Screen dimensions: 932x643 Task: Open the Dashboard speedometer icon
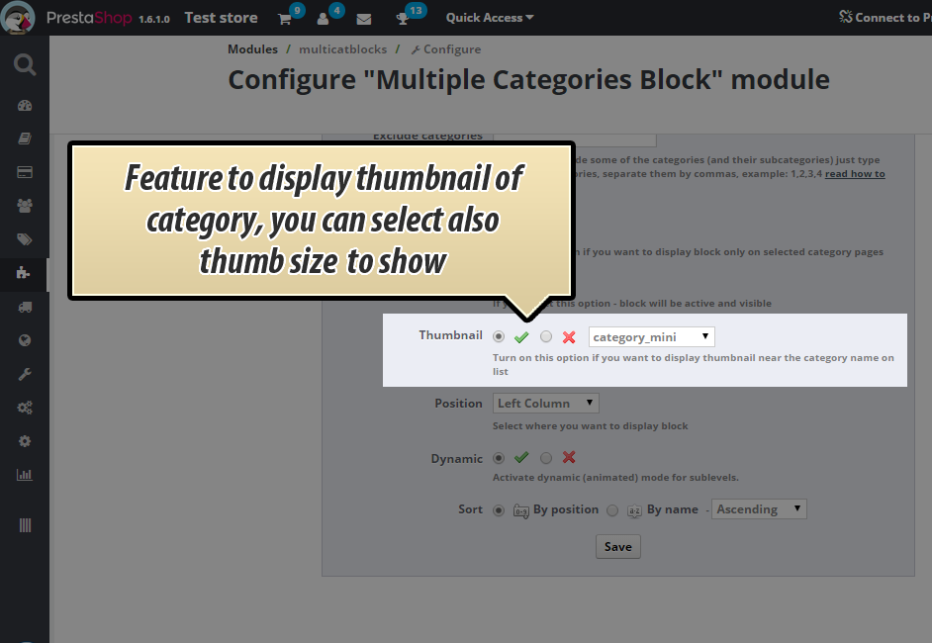[25, 106]
